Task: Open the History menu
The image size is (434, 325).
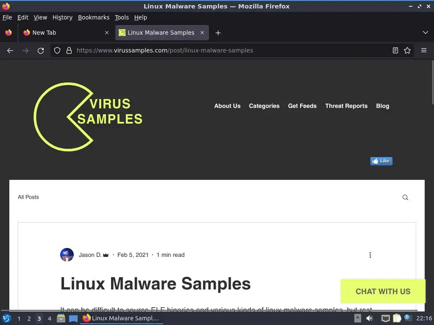Action: (63, 17)
